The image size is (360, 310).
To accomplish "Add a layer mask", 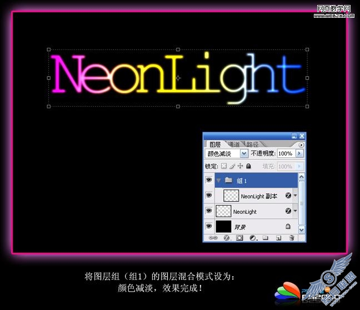I will click(239, 238).
